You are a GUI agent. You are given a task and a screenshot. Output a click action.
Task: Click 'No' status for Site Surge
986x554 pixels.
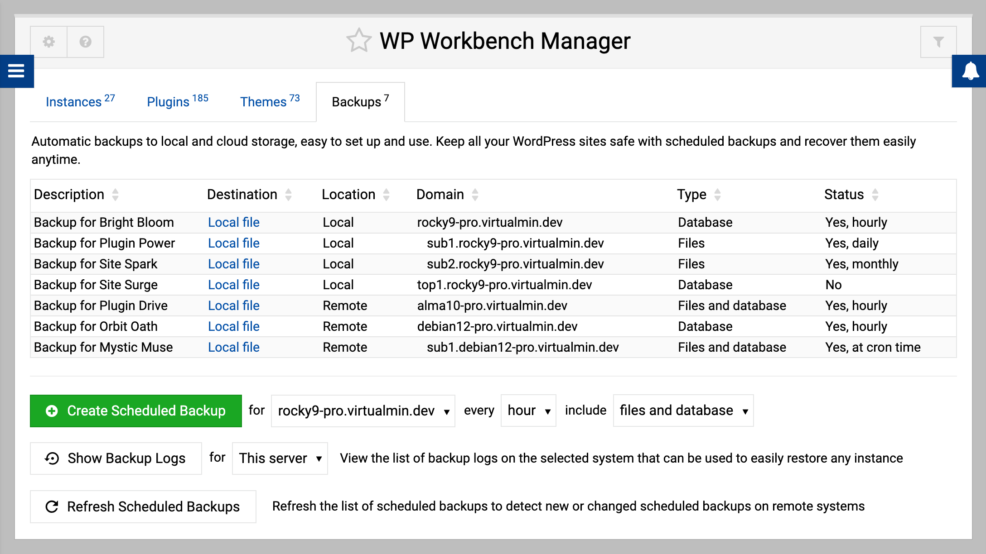833,285
